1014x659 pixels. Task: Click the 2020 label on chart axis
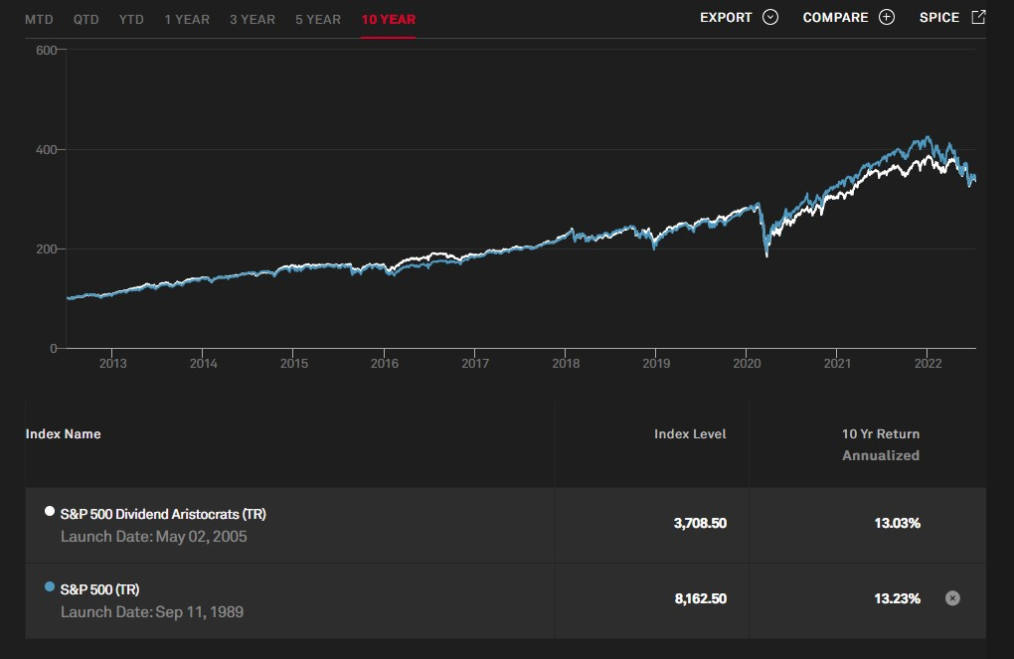coord(747,364)
